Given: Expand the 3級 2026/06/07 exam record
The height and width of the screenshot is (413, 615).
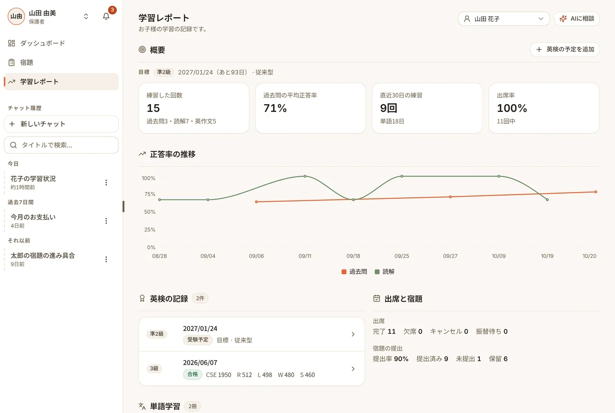Looking at the screenshot, I should [252, 368].
